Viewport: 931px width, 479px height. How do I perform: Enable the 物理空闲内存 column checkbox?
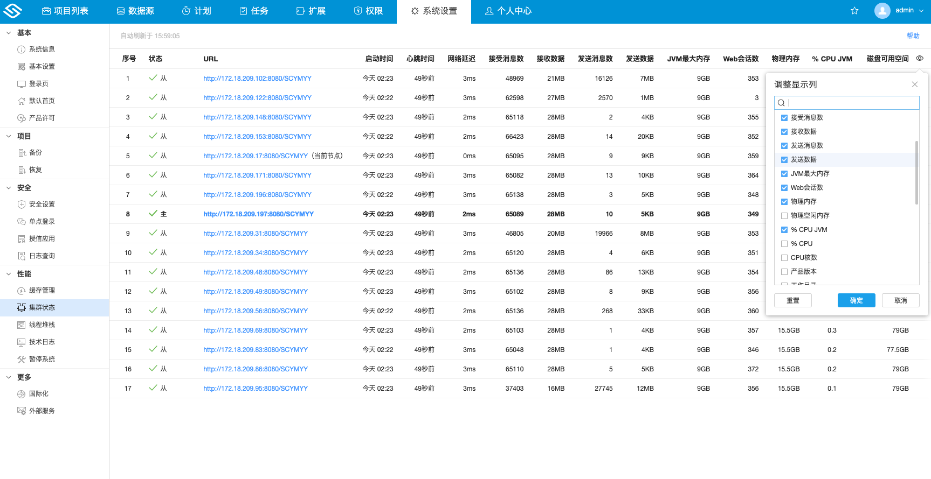point(784,216)
